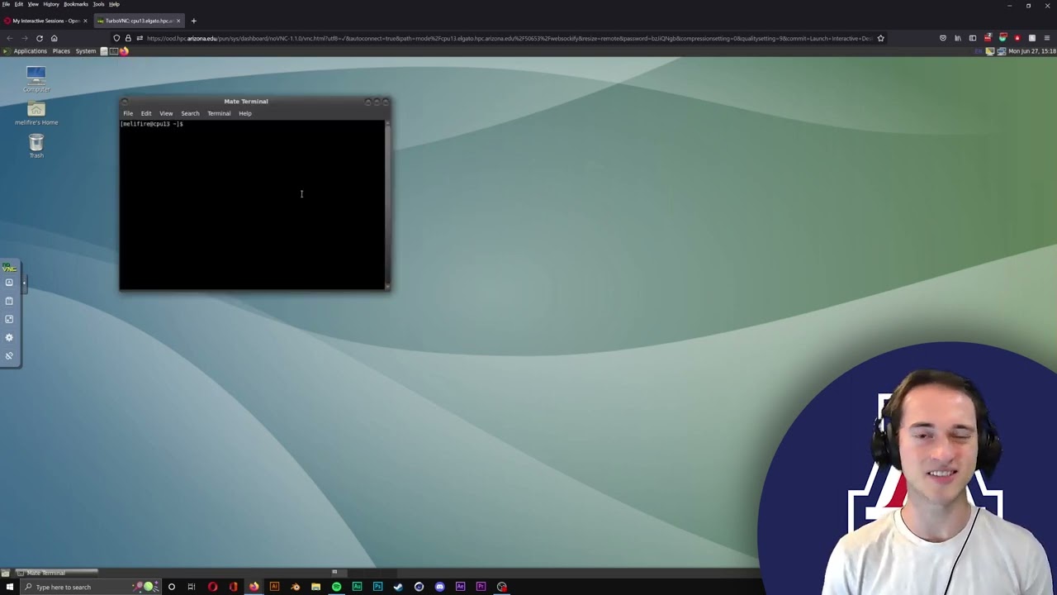Open new browser tab plus button
This screenshot has width=1057, height=595.
pos(193,21)
